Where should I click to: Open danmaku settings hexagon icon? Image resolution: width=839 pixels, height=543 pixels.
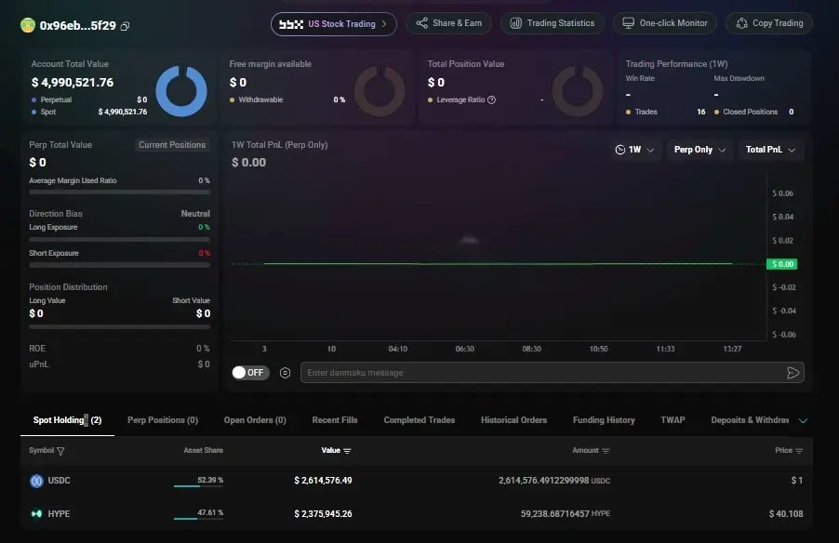tap(286, 373)
